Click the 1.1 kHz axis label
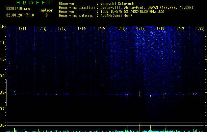Screen dimensions: 207x132 (3, 43)
